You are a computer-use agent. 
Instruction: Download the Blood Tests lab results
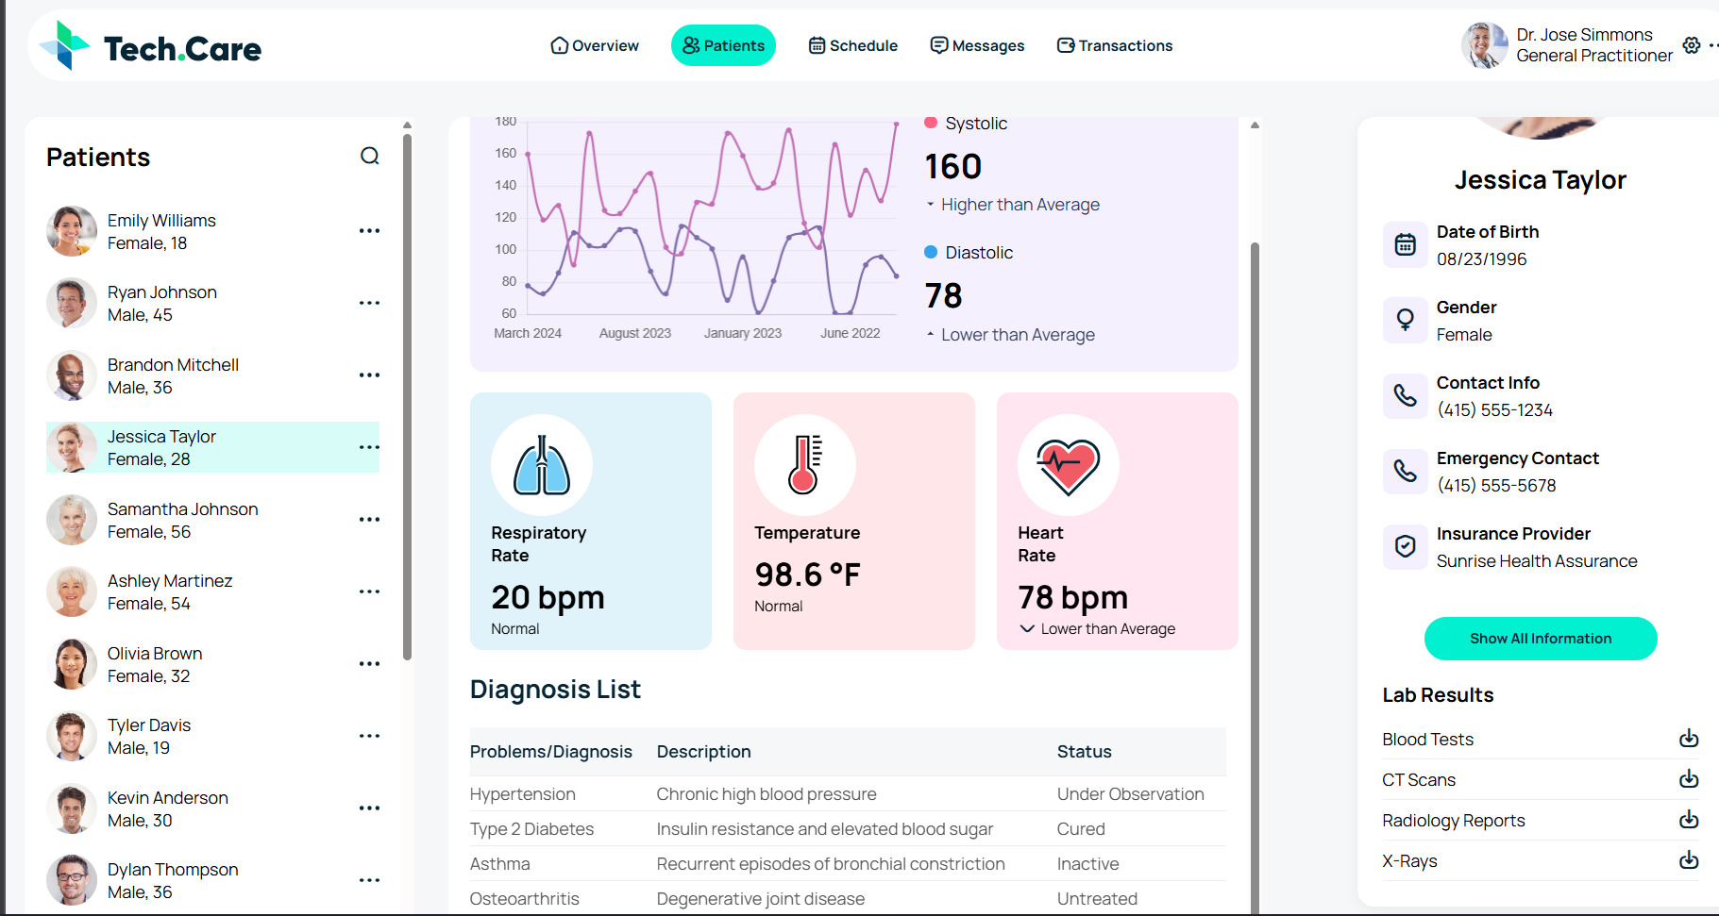(1689, 739)
